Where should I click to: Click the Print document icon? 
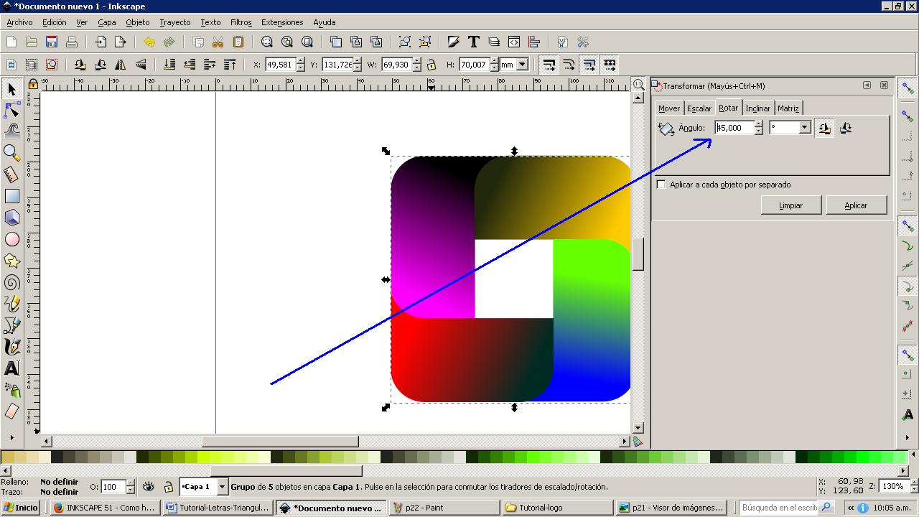[x=72, y=42]
